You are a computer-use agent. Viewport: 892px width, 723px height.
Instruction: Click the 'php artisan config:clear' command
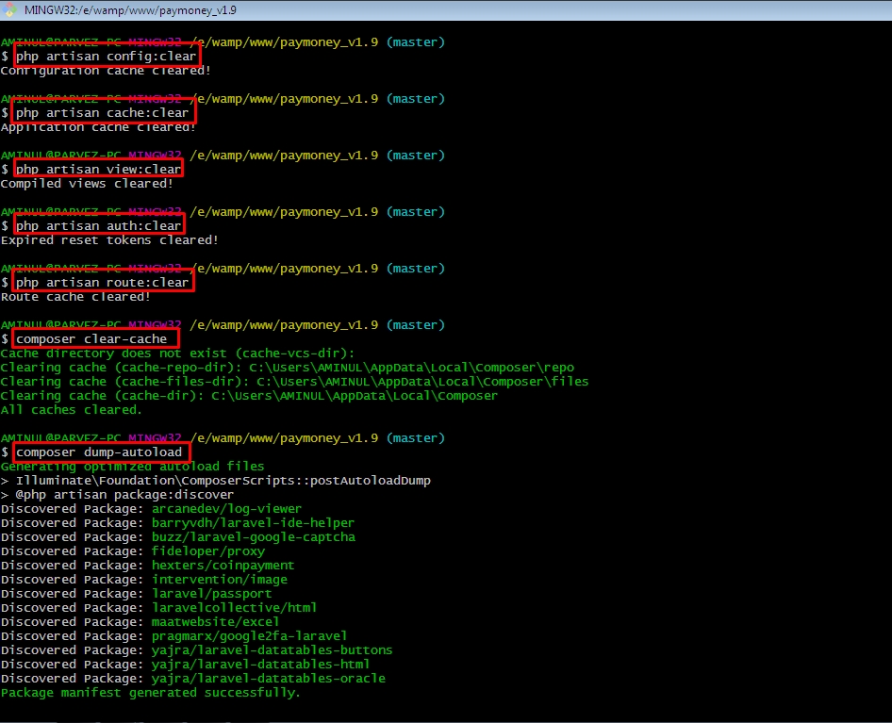coord(106,57)
